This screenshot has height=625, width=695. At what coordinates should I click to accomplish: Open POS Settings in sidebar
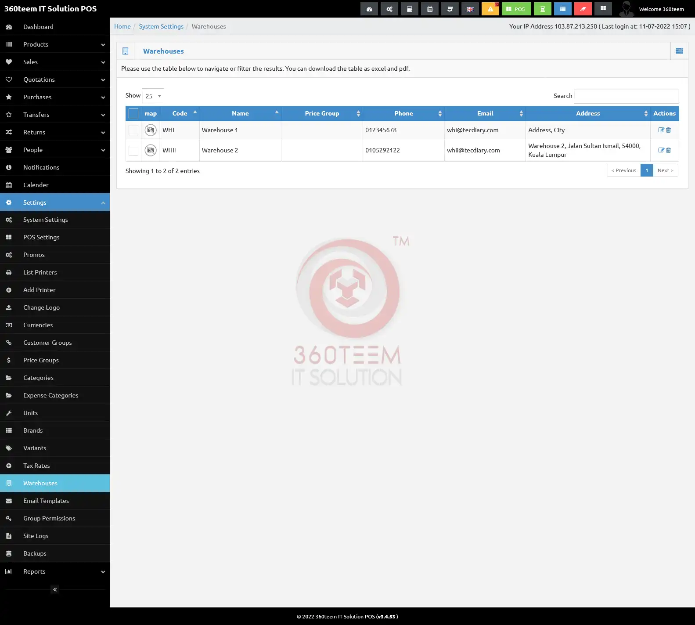tap(55, 237)
